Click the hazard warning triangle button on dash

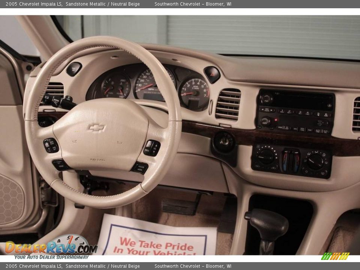[x=212, y=74]
